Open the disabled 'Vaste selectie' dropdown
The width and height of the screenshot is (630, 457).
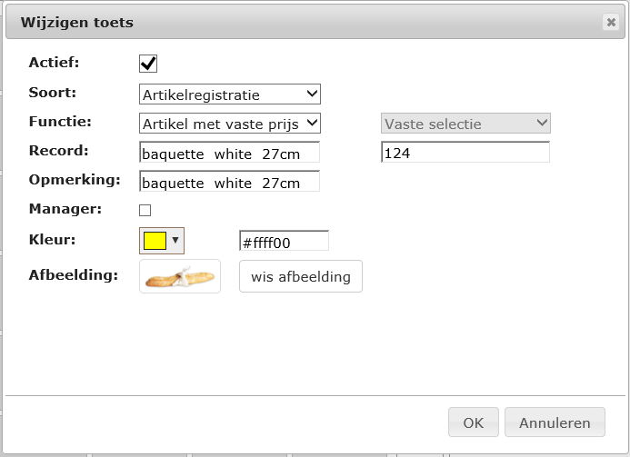(x=465, y=124)
